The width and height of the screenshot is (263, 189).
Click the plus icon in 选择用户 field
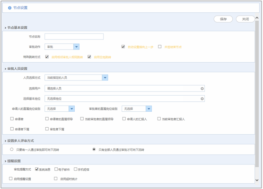click(202, 89)
